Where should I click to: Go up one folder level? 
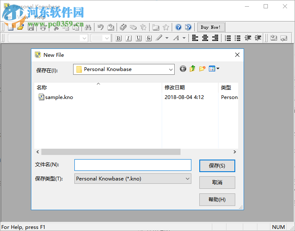tap(192, 69)
